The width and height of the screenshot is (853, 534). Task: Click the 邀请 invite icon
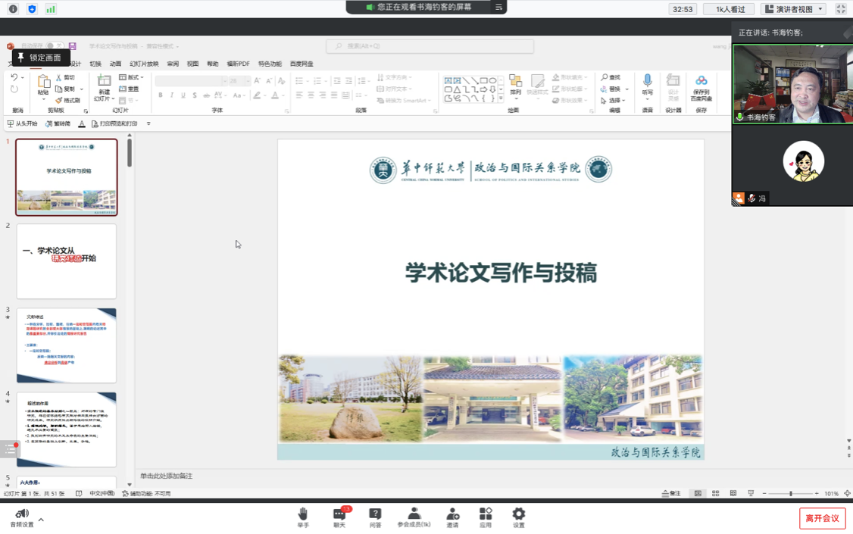pyautogui.click(x=452, y=517)
